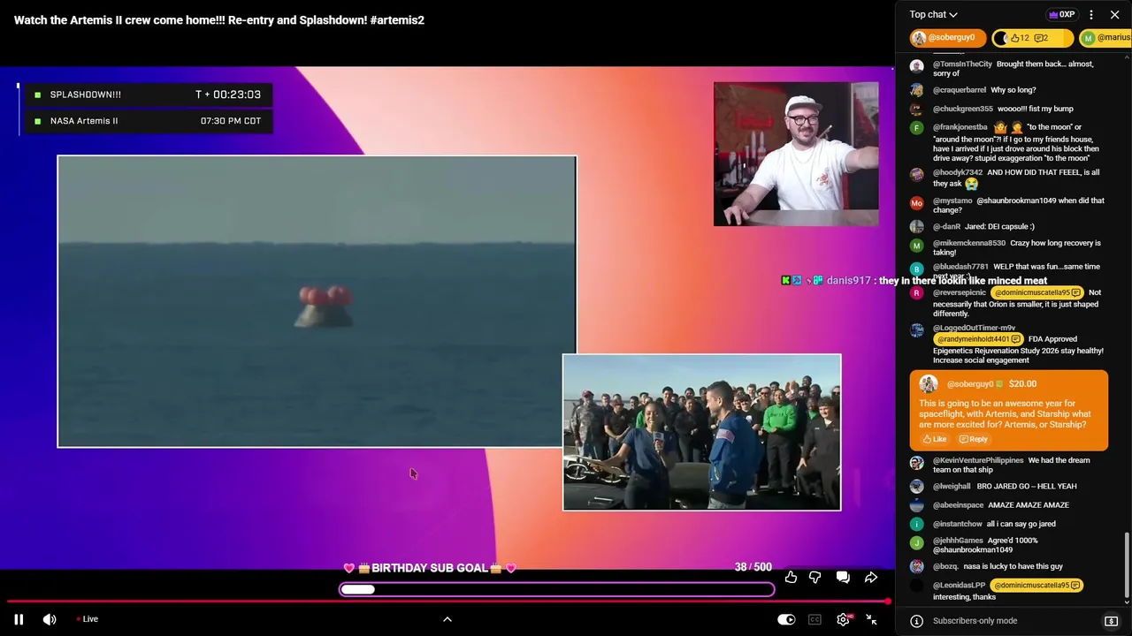1132x636 pixels.
Task: Click @hoodyk7342 chat avatar
Action: click(917, 175)
